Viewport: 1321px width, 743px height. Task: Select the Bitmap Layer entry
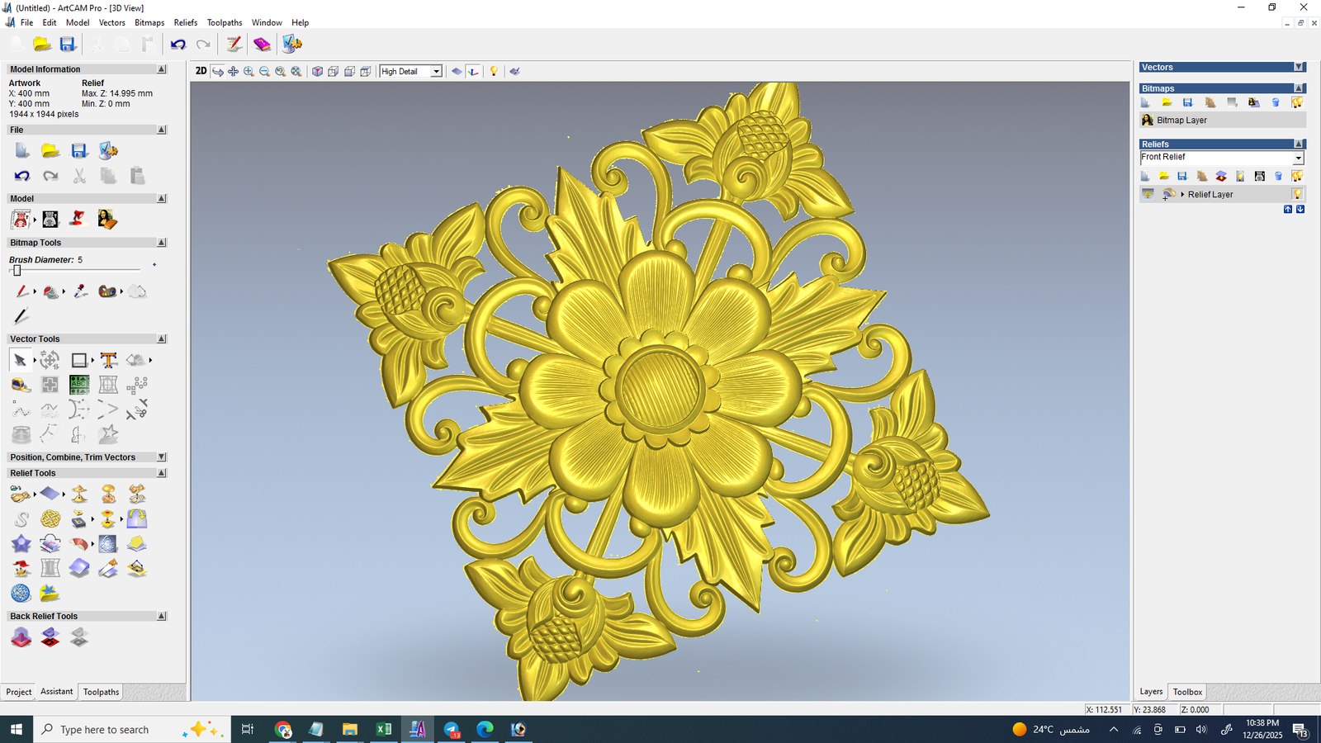click(1181, 121)
